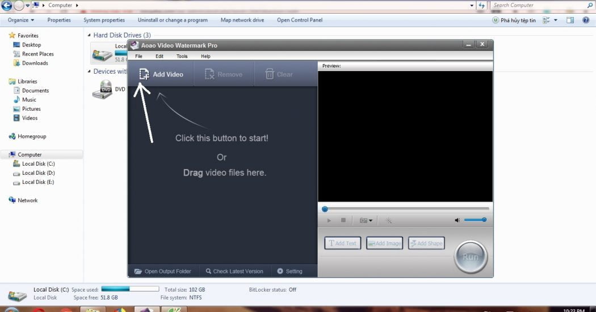596x312 pixels.
Task: Select Desktop under Favorites
Action: pyautogui.click(x=31, y=44)
